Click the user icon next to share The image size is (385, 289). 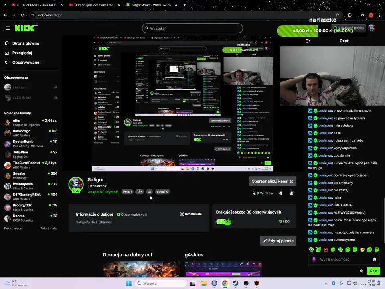point(292,193)
